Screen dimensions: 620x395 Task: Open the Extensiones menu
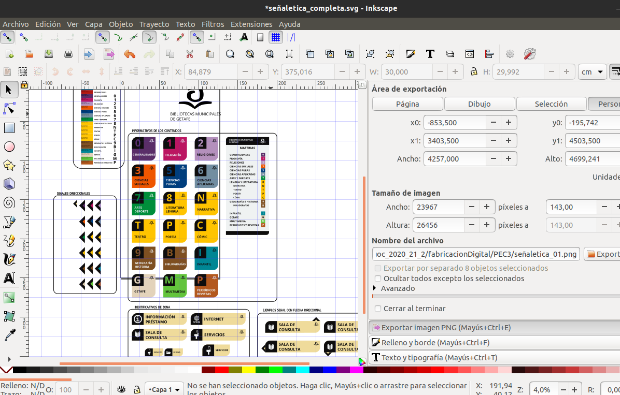tap(251, 24)
